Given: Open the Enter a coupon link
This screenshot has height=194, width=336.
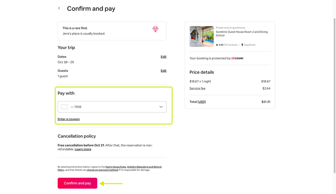Looking at the screenshot, I should pos(69,119).
